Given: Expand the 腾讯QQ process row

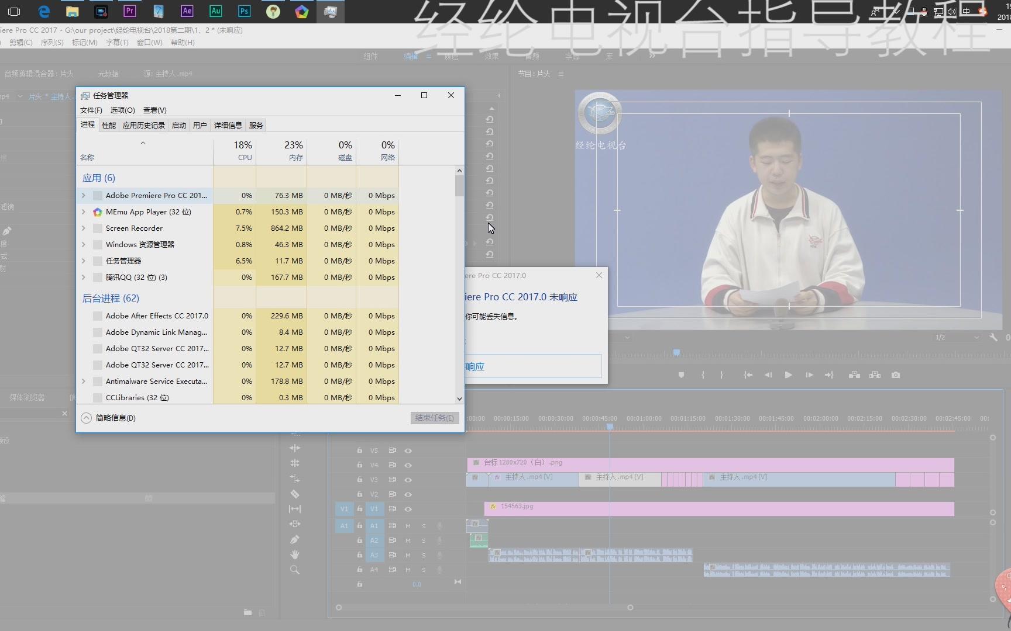Looking at the screenshot, I should click(84, 277).
